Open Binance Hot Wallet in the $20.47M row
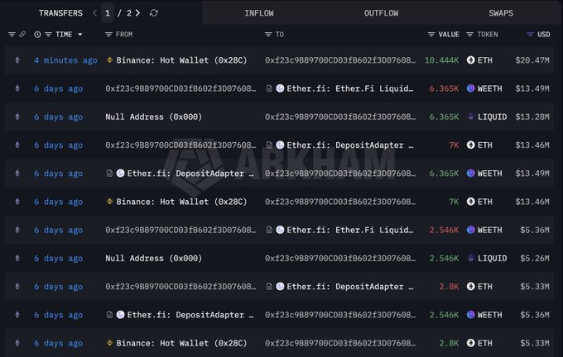Image resolution: width=563 pixels, height=357 pixels. [181, 60]
